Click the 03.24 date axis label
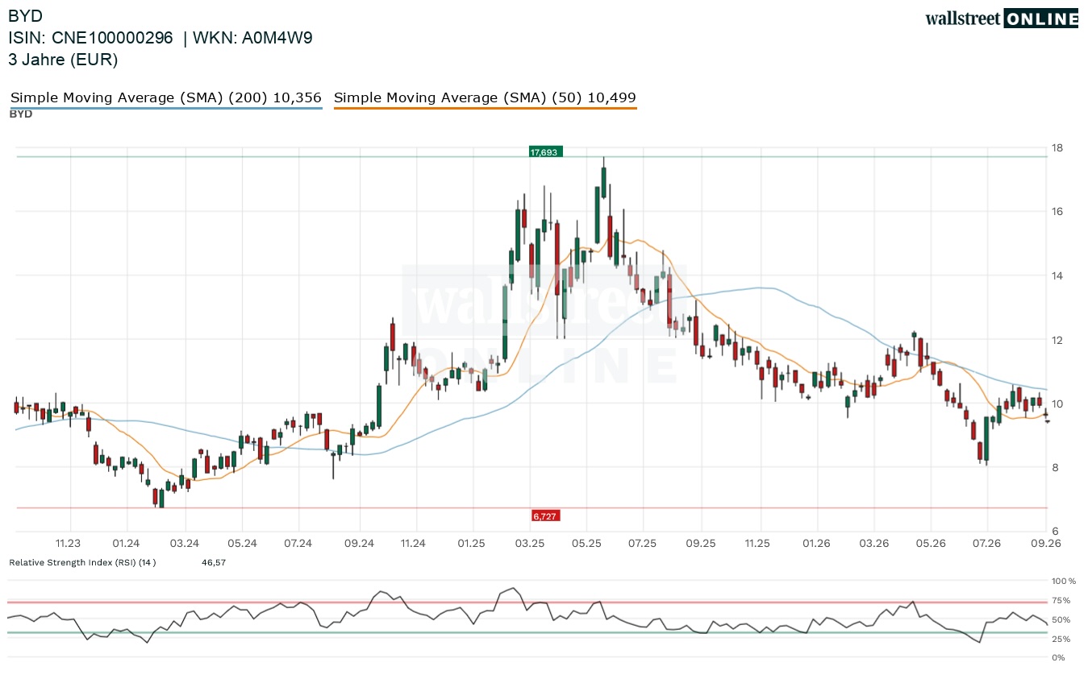 (x=185, y=544)
